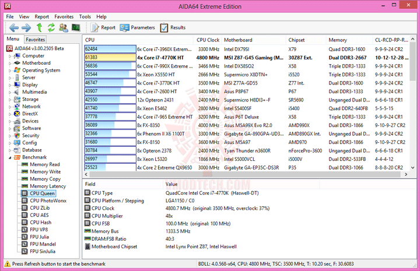Sort by the Memory column header
This screenshot has width=420, height=271.
coord(349,40)
